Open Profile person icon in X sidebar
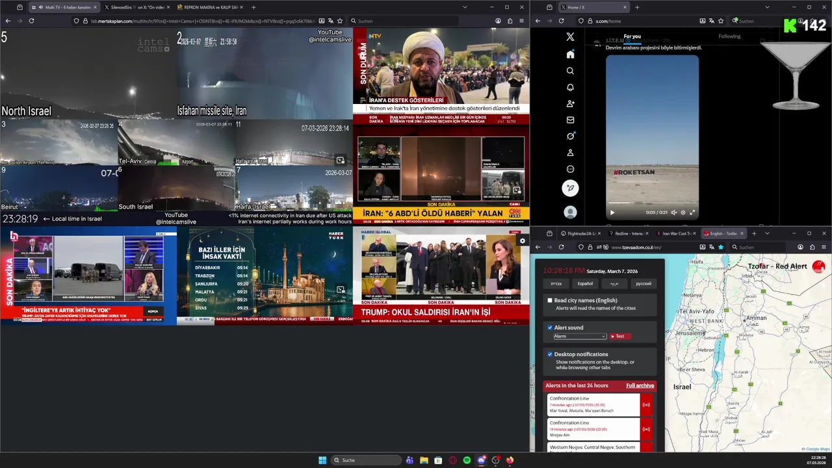 pos(570,153)
